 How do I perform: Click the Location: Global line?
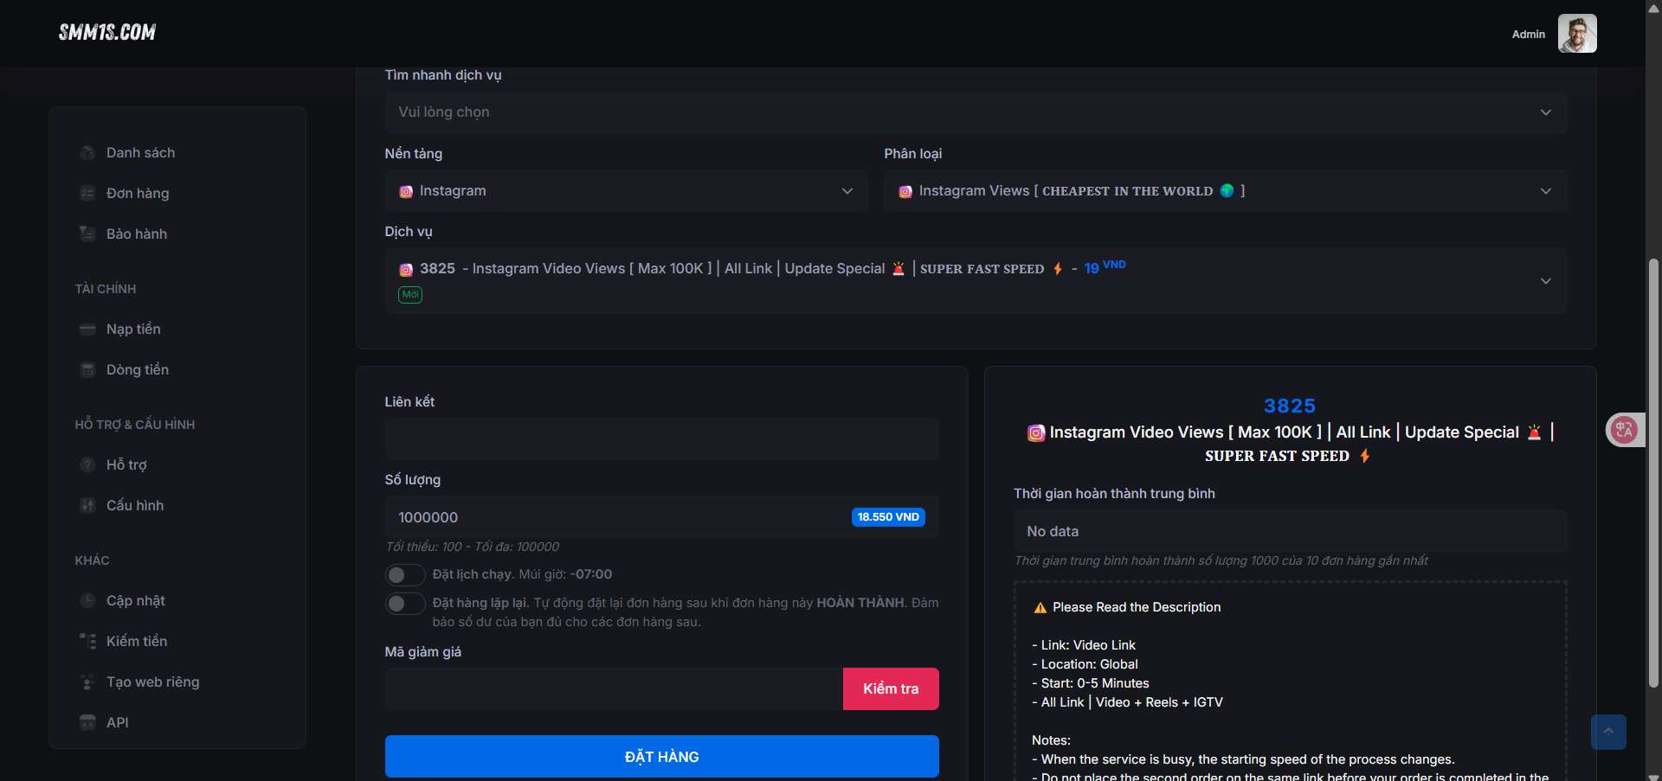(1085, 664)
